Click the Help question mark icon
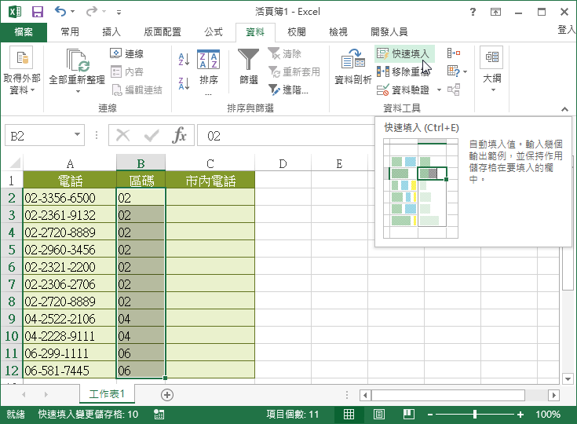Screen dimensions: 577x424 tap(473, 12)
